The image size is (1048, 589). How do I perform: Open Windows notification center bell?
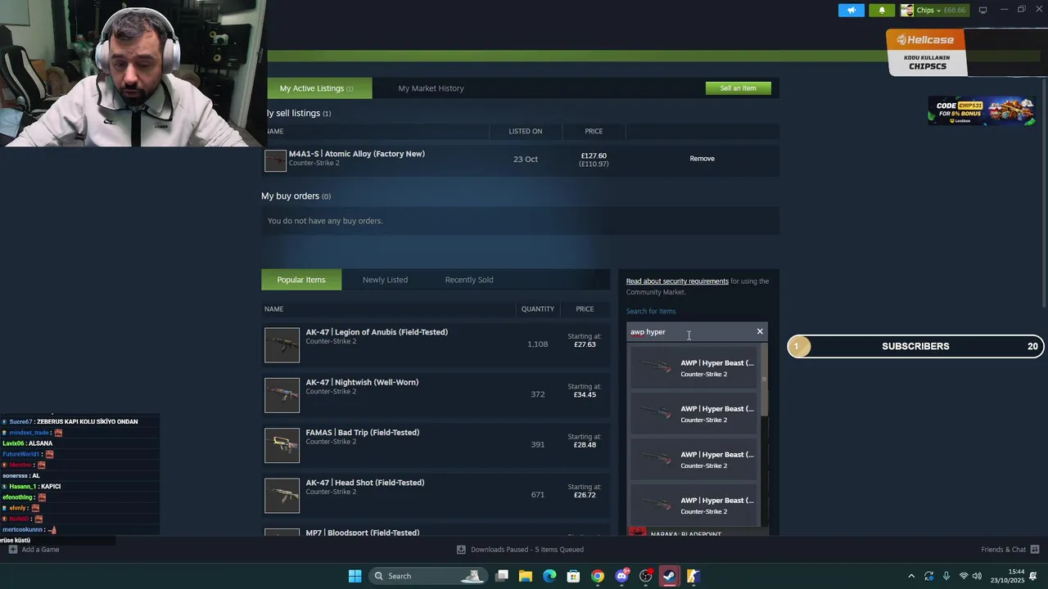(x=1033, y=576)
